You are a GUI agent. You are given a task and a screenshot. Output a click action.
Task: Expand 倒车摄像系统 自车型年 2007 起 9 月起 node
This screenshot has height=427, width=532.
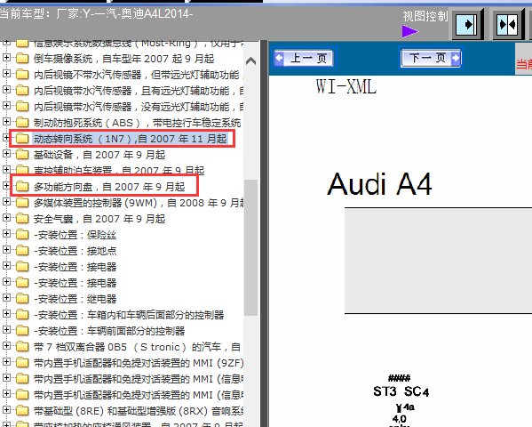(x=6, y=58)
